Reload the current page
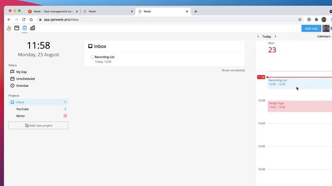Viewport: 332px width, 186px height. tap(24, 20)
